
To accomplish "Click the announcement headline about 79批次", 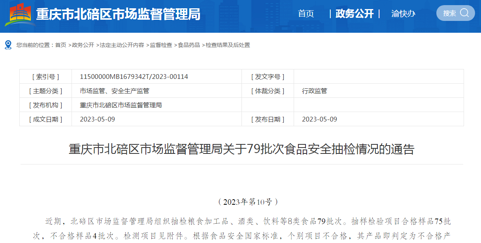I will pos(241,149).
